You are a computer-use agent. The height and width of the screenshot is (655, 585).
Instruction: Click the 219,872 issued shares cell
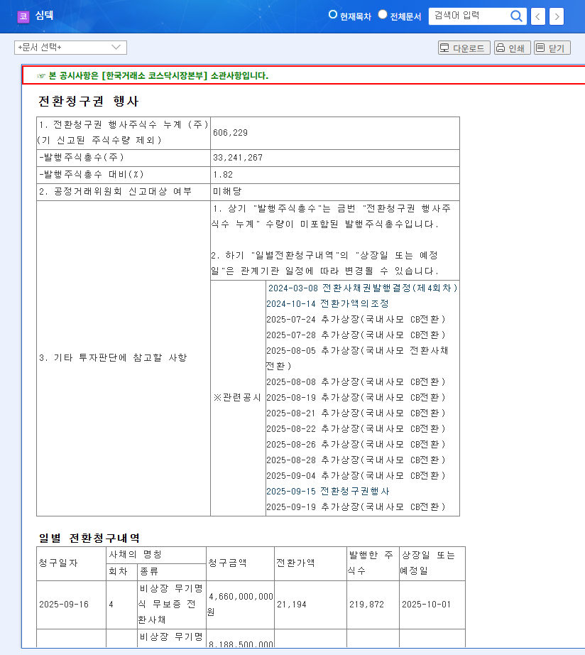click(373, 605)
